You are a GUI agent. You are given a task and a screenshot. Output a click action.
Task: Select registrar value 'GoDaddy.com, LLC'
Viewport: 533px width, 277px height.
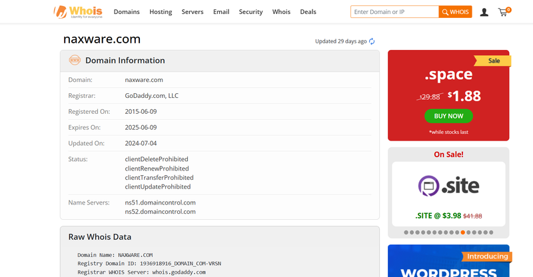(152, 96)
